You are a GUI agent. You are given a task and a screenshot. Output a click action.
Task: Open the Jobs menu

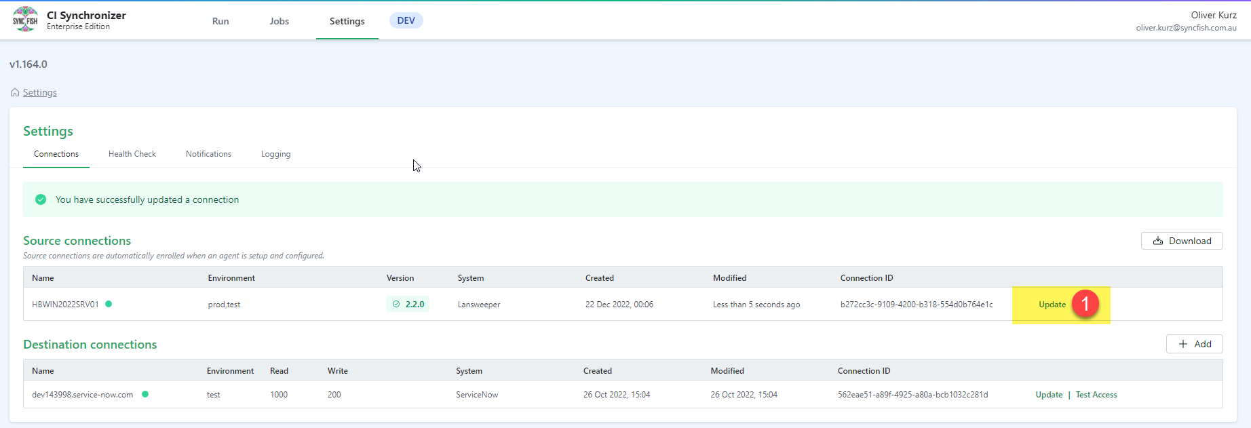pos(280,21)
